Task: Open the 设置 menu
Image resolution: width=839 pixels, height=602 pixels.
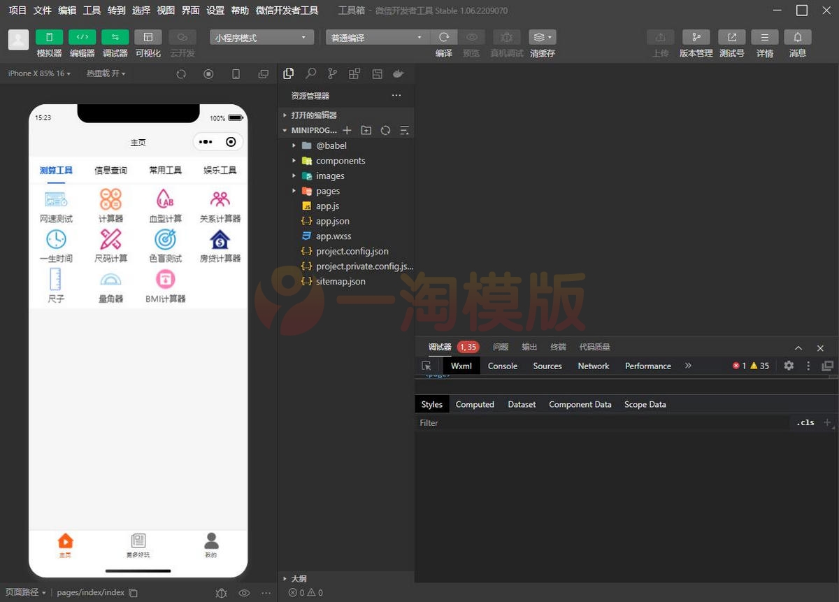Action: [x=215, y=10]
